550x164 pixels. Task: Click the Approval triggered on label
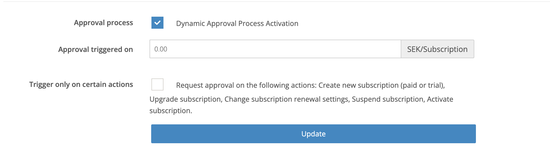coord(95,49)
